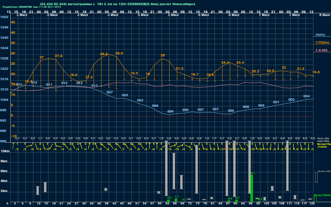Screen dimensions: 331x207
Task: Click the 28.9 temperature peak label
Action: point(119,53)
